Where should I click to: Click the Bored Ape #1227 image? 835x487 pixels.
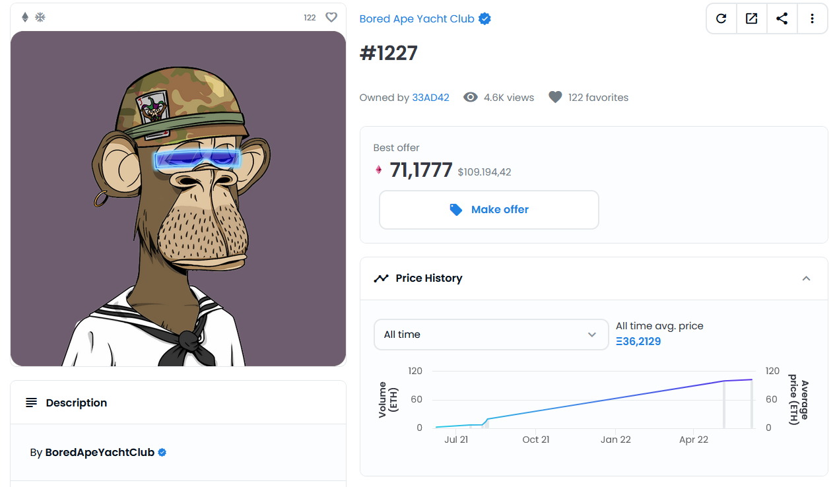tap(178, 199)
